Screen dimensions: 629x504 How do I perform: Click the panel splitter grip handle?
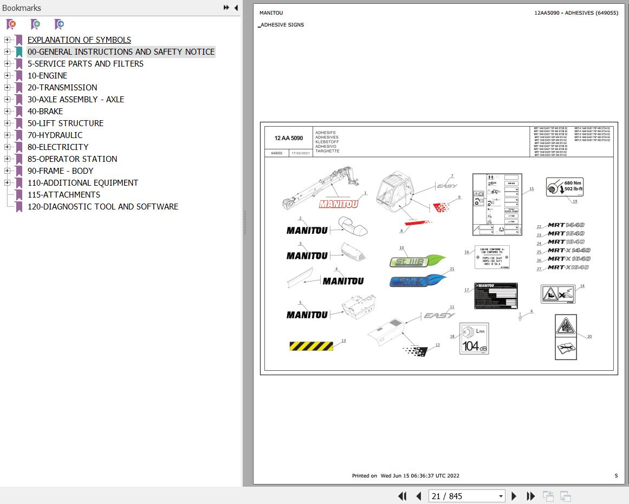(245, 222)
